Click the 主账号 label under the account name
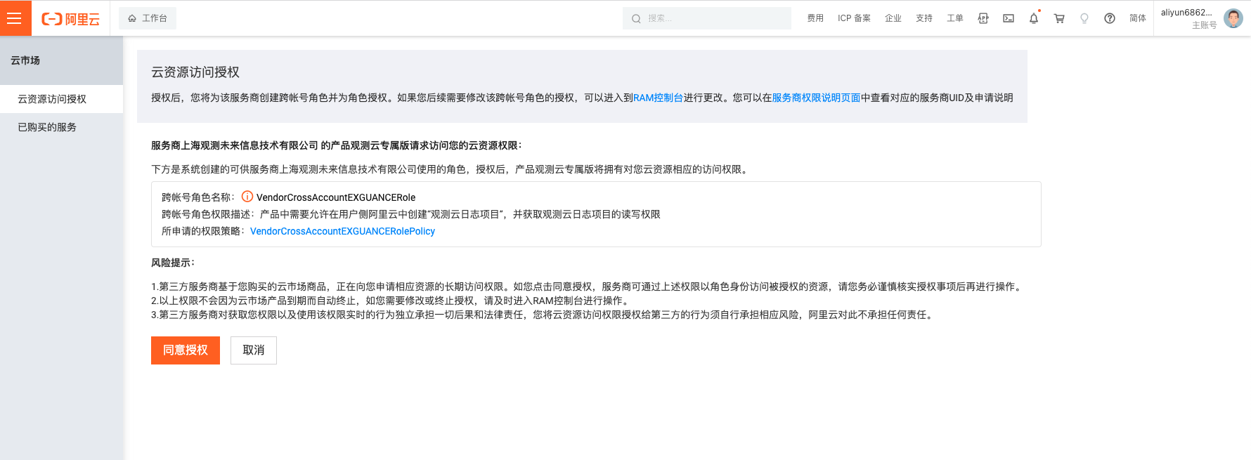This screenshot has width=1251, height=460. (1204, 25)
